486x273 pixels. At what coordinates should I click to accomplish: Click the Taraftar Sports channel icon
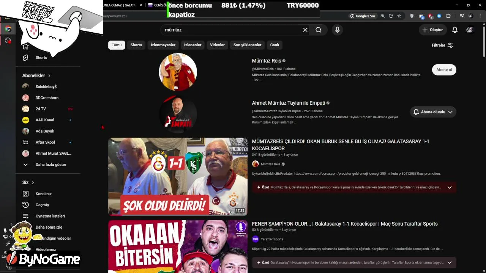click(255, 239)
